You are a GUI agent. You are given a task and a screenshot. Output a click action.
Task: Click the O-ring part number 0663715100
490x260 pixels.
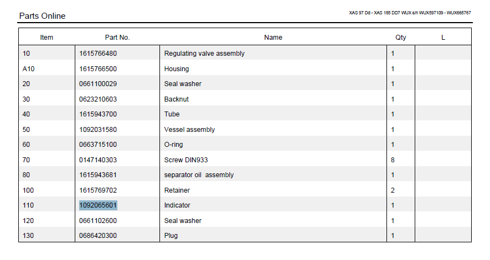coord(98,145)
